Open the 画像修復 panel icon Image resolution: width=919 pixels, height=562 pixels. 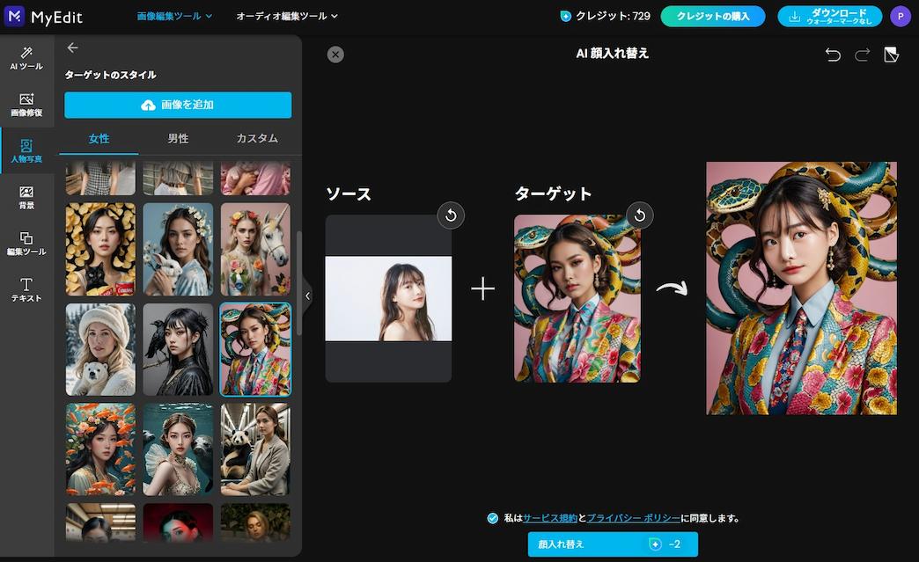[26, 105]
